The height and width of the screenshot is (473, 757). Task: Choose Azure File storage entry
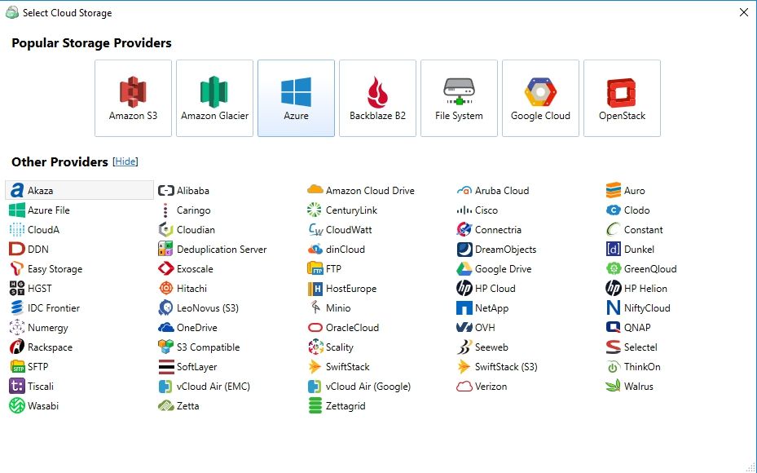click(x=39, y=210)
